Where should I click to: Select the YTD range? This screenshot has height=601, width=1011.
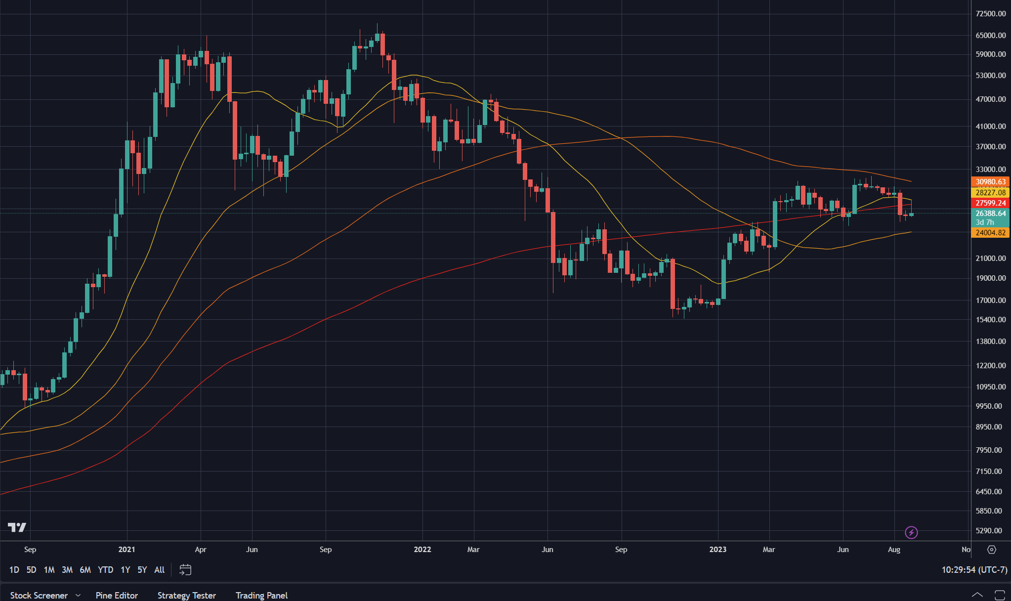click(105, 569)
